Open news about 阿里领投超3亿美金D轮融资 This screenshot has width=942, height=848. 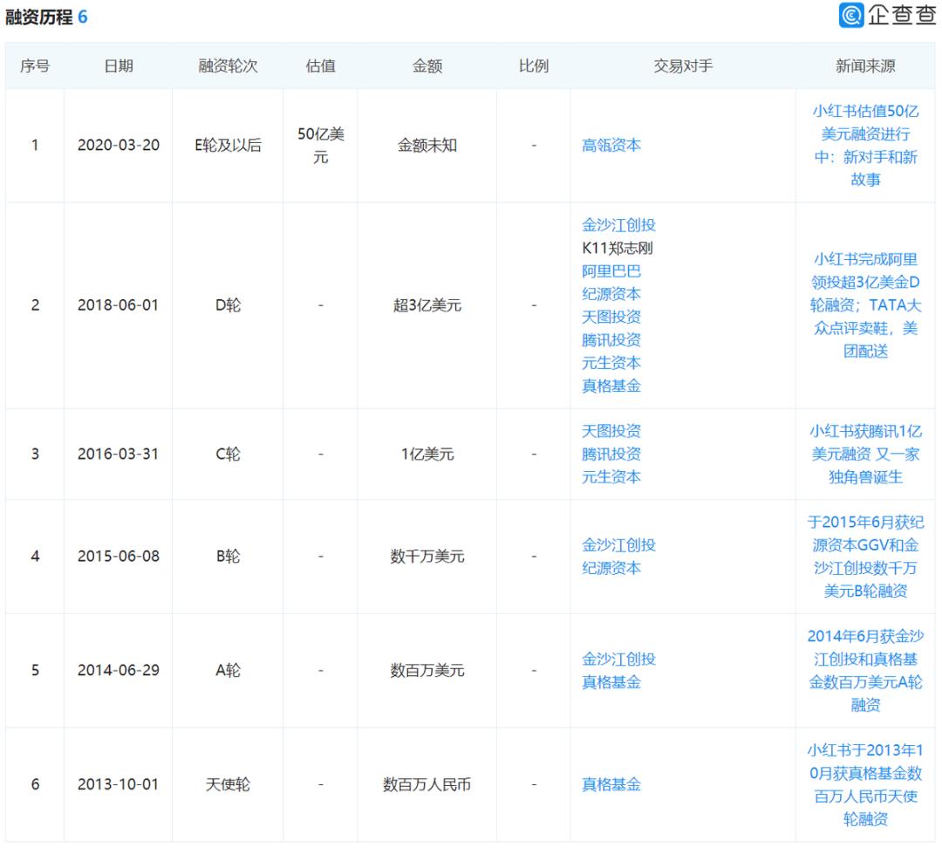pos(864,305)
